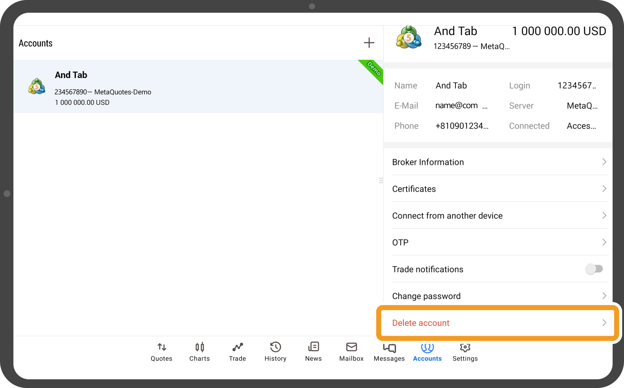Click Messages tab label

[x=389, y=359]
